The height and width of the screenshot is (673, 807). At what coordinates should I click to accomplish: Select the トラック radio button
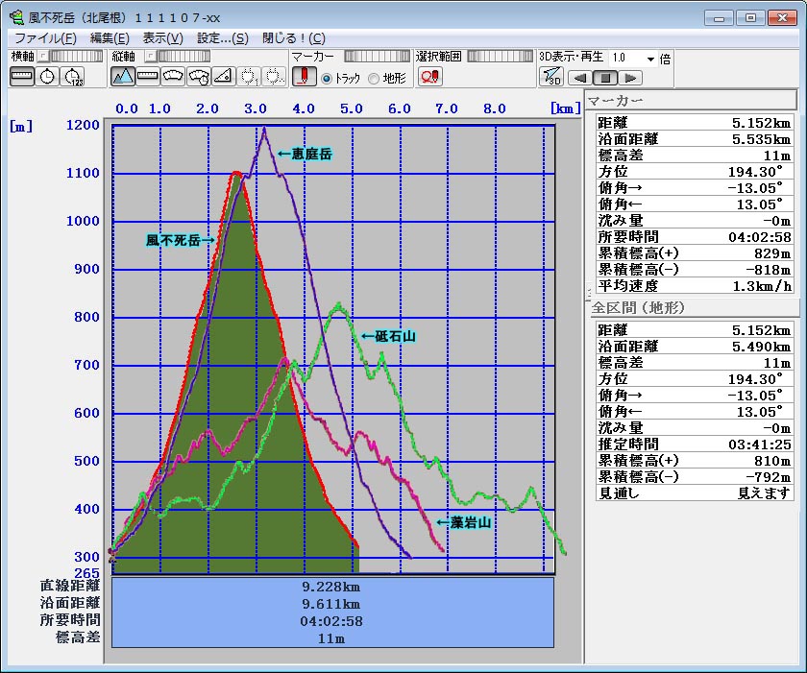point(327,78)
